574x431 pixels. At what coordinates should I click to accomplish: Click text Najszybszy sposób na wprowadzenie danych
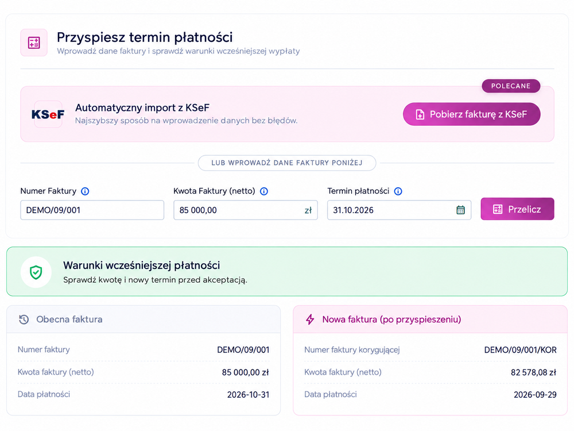[x=187, y=121]
